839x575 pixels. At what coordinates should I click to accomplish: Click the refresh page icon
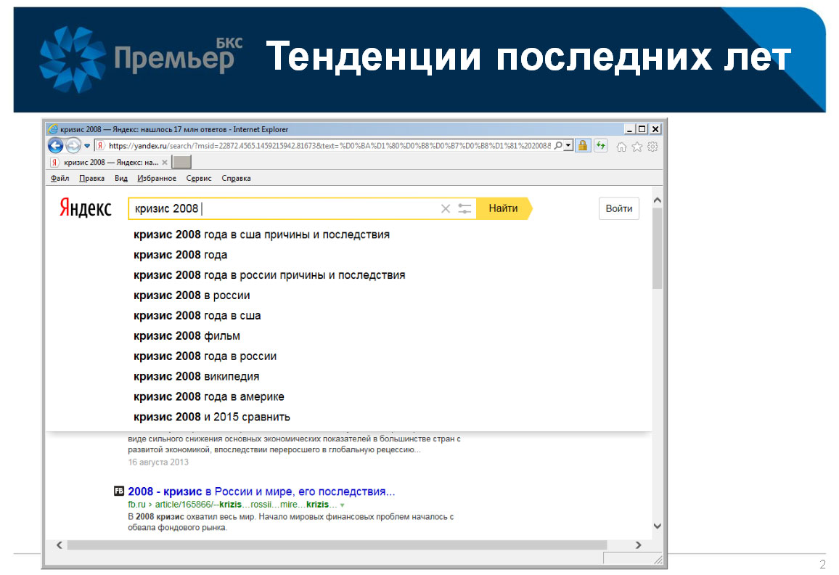coord(601,146)
